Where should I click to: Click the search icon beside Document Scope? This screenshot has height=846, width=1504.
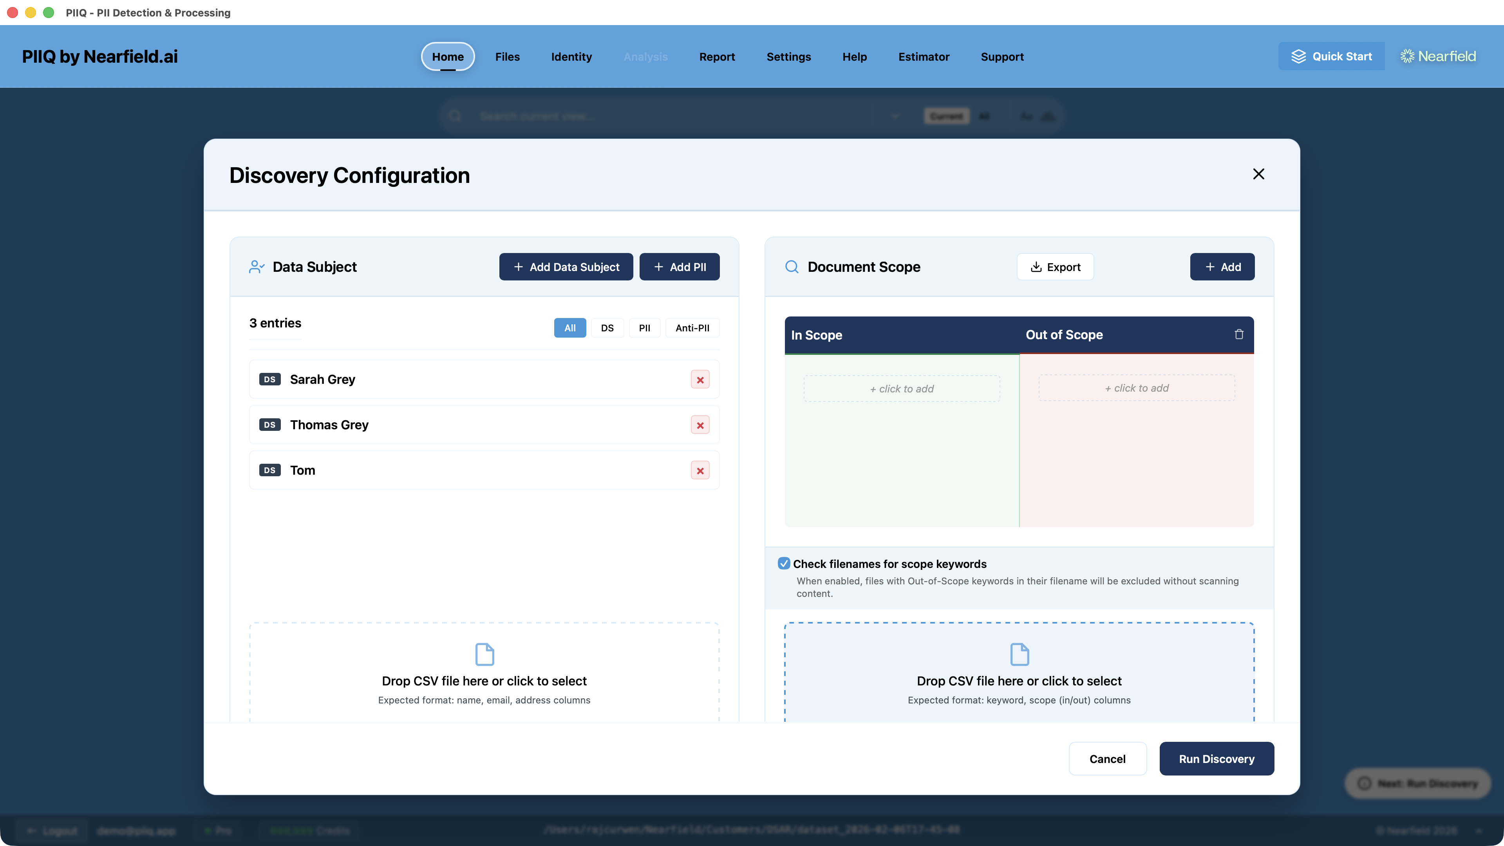pyautogui.click(x=792, y=267)
